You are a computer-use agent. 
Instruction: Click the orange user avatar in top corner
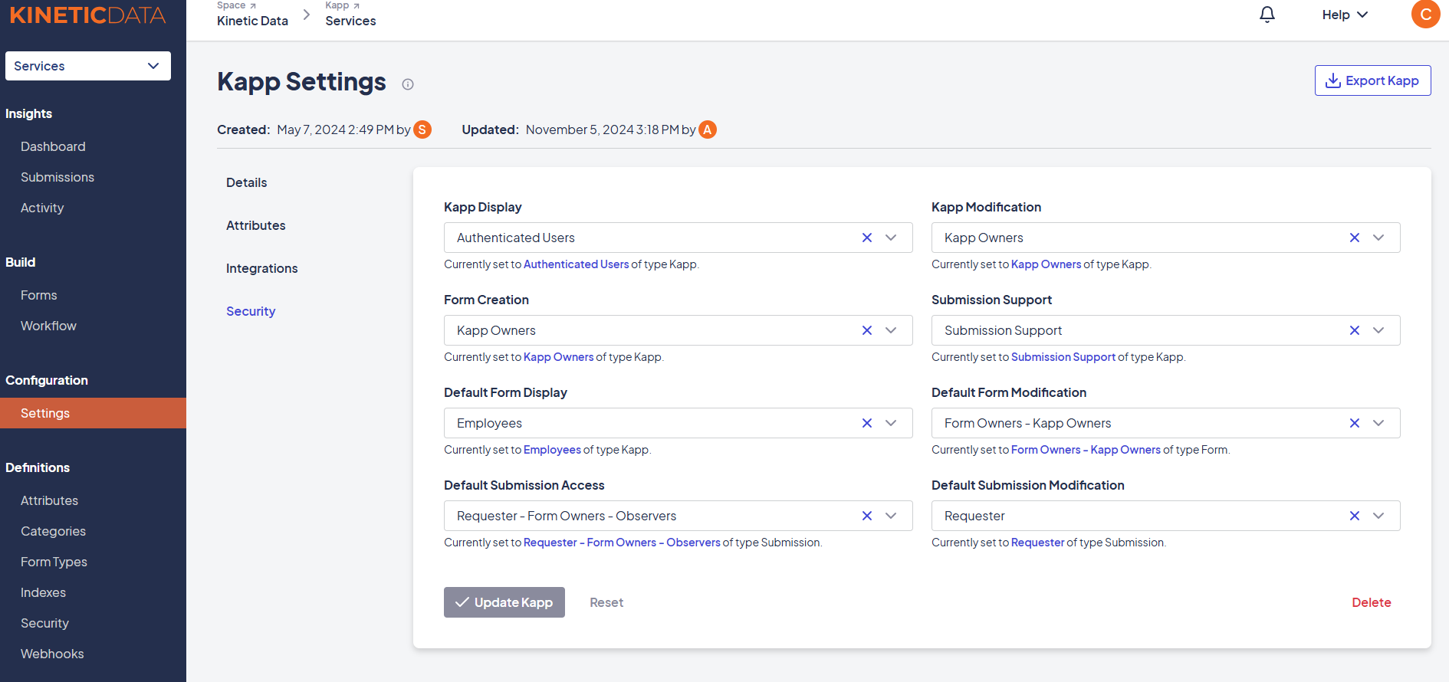coord(1425,15)
